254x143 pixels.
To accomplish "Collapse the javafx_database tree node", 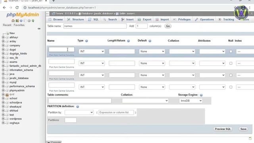I will click(x=3, y=78).
